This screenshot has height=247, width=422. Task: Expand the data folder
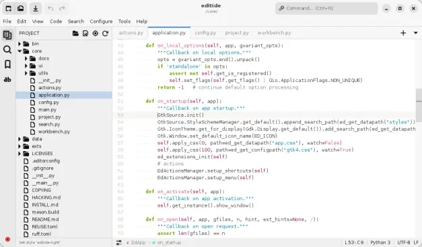20,139
